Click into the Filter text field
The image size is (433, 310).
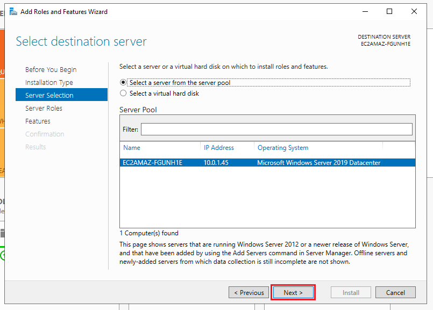click(x=276, y=129)
